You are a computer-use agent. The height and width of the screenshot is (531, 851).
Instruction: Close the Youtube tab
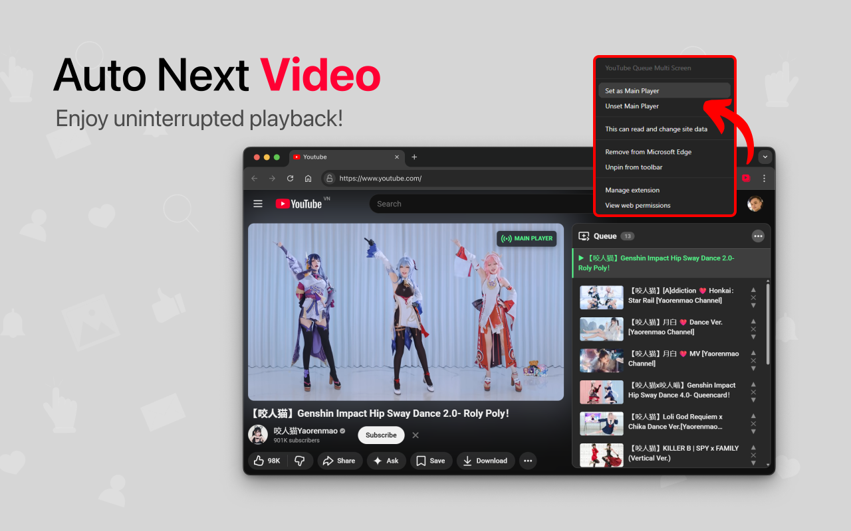click(x=397, y=157)
